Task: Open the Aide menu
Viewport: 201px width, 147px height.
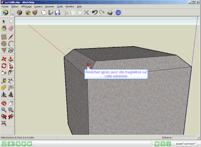Action: [79, 6]
